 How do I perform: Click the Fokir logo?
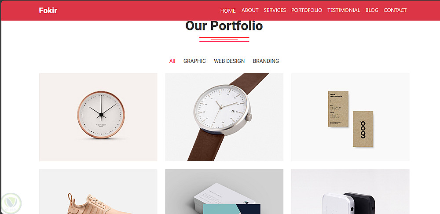click(x=48, y=11)
